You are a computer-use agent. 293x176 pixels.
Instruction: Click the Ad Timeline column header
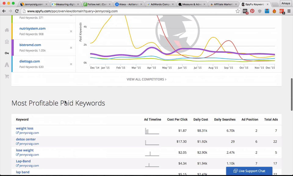pos(153,119)
